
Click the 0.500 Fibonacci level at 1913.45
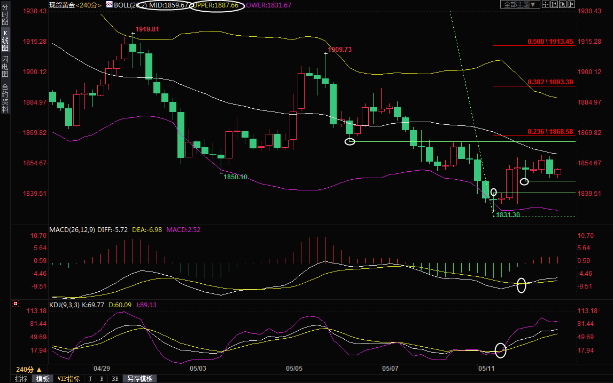(550, 42)
